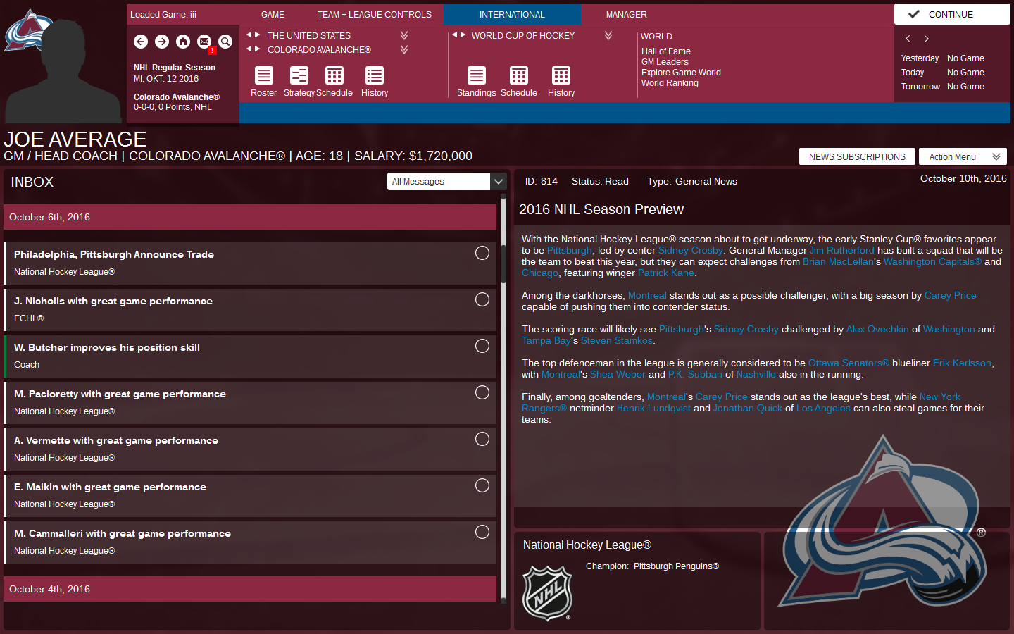Viewport: 1014px width, 634px height.
Task: Expand the World Cup of Hockey dropdown
Action: [x=608, y=35]
